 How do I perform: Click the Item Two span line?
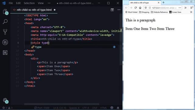(54, 70)
